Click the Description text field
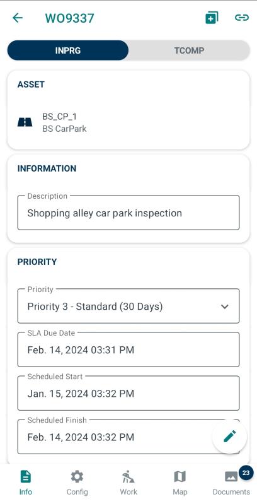This screenshot has width=257, height=504. [x=128, y=213]
